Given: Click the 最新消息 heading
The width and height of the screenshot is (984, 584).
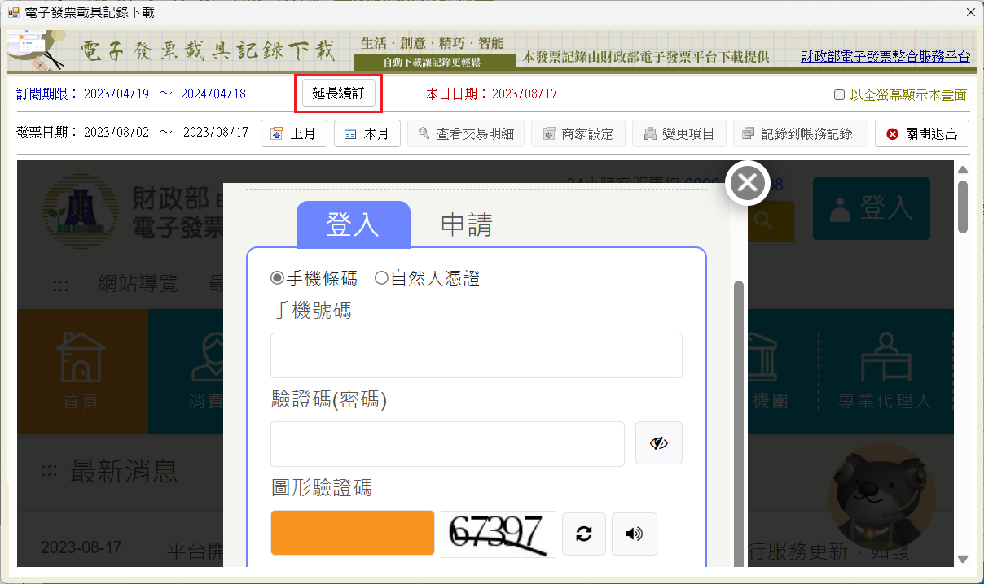Looking at the screenshot, I should (124, 471).
